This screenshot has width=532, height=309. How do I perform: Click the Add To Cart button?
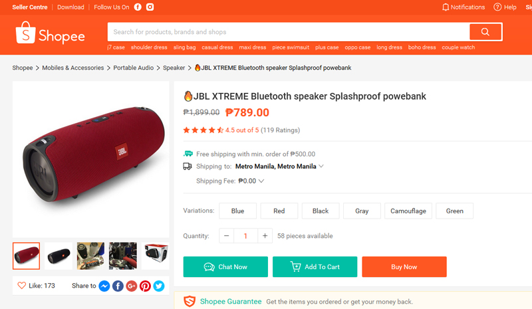pos(315,267)
